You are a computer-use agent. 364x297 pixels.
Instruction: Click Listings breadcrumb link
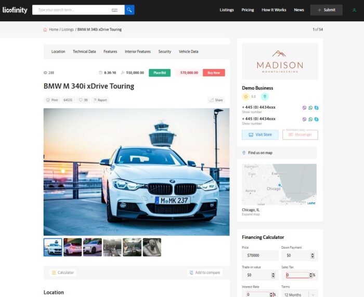(68, 30)
